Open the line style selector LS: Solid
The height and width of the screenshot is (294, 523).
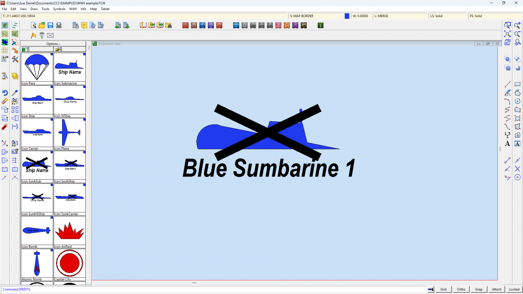[x=447, y=16]
